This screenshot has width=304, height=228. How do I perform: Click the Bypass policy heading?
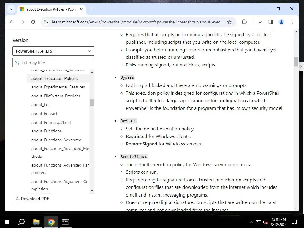[x=127, y=77]
